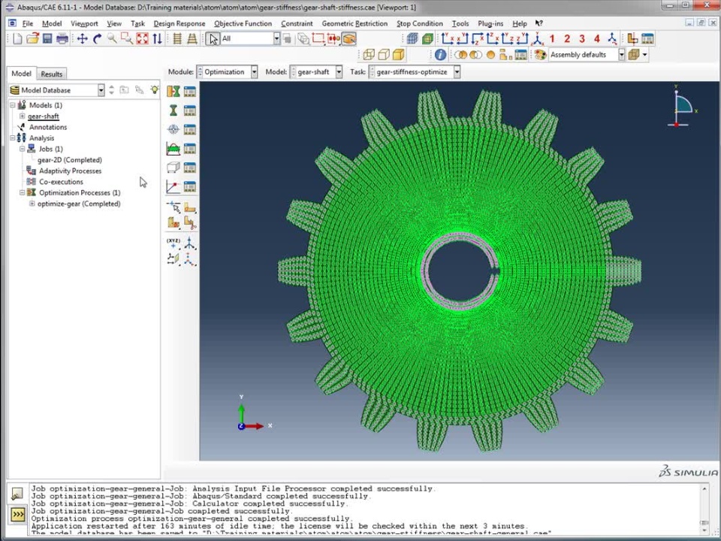Click the Partition Face scissors icon
Image resolution: width=721 pixels, height=541 pixels.
189,223
